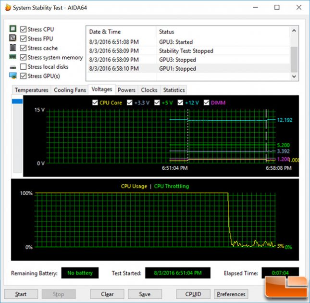Select the 'Stability Test: Stopped' log row
The height and width of the screenshot is (303, 310).
pos(189,51)
